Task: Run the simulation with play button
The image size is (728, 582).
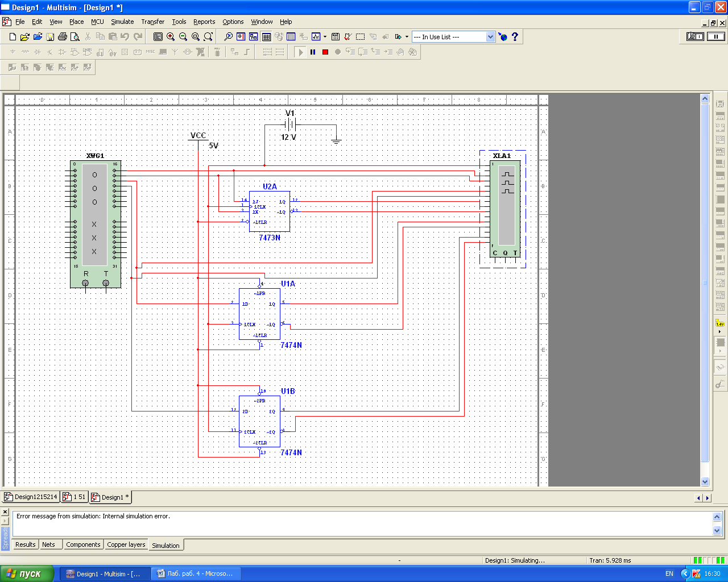Action: pos(300,52)
